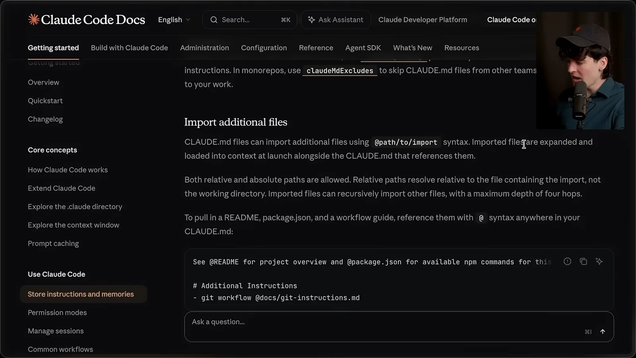Click the Ask Assistant button

[336, 20]
